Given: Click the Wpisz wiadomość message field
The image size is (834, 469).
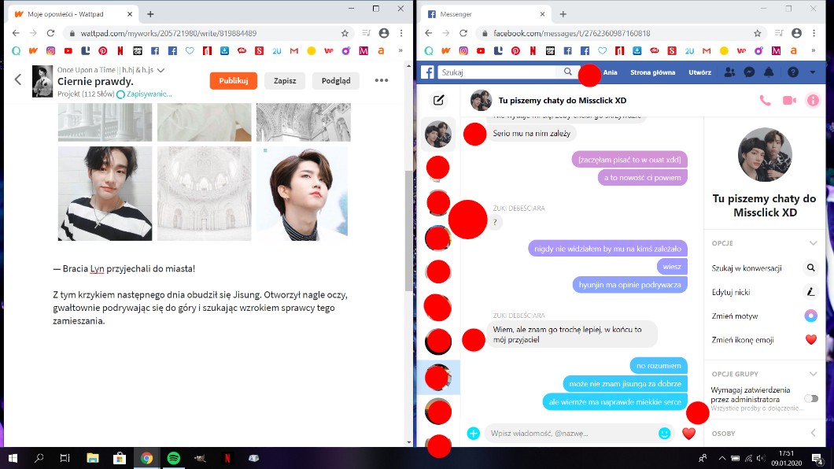Looking at the screenshot, I should [570, 433].
